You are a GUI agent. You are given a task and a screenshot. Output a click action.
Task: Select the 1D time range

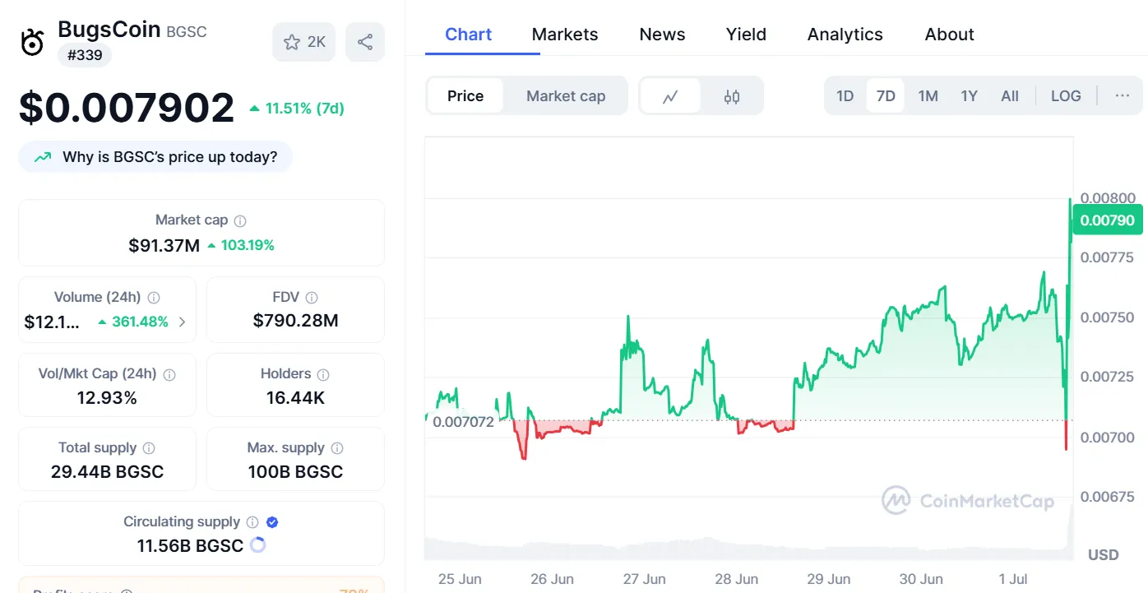845,96
